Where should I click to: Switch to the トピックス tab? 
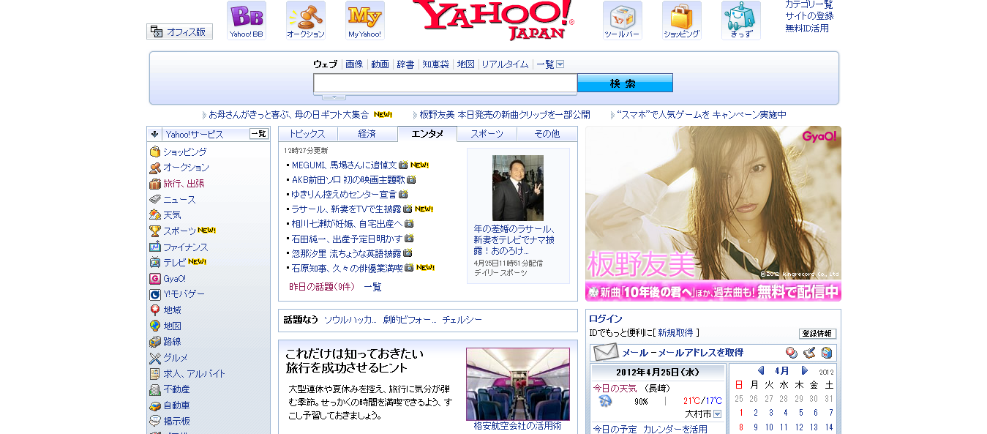(307, 134)
